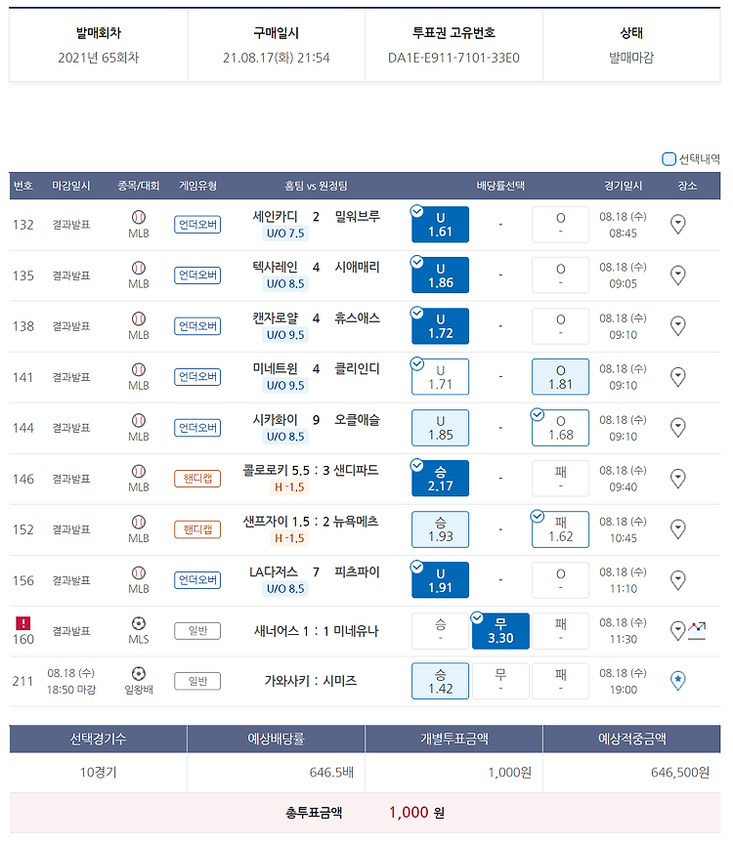Select U 1.71 odds for 미네트윈 game
Screen dimensions: 733x844
(440, 377)
